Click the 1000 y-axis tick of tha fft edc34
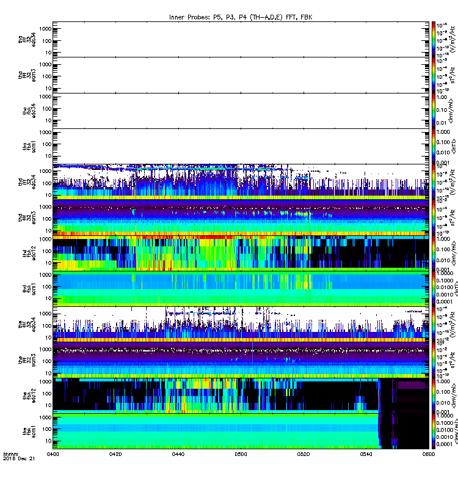Screen dimensions: 458x489 click(x=45, y=29)
